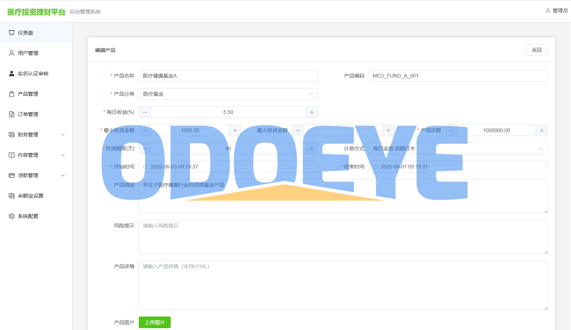Decrease 产品总额 with the minus button
The height and width of the screenshot is (330, 571).
coord(452,130)
